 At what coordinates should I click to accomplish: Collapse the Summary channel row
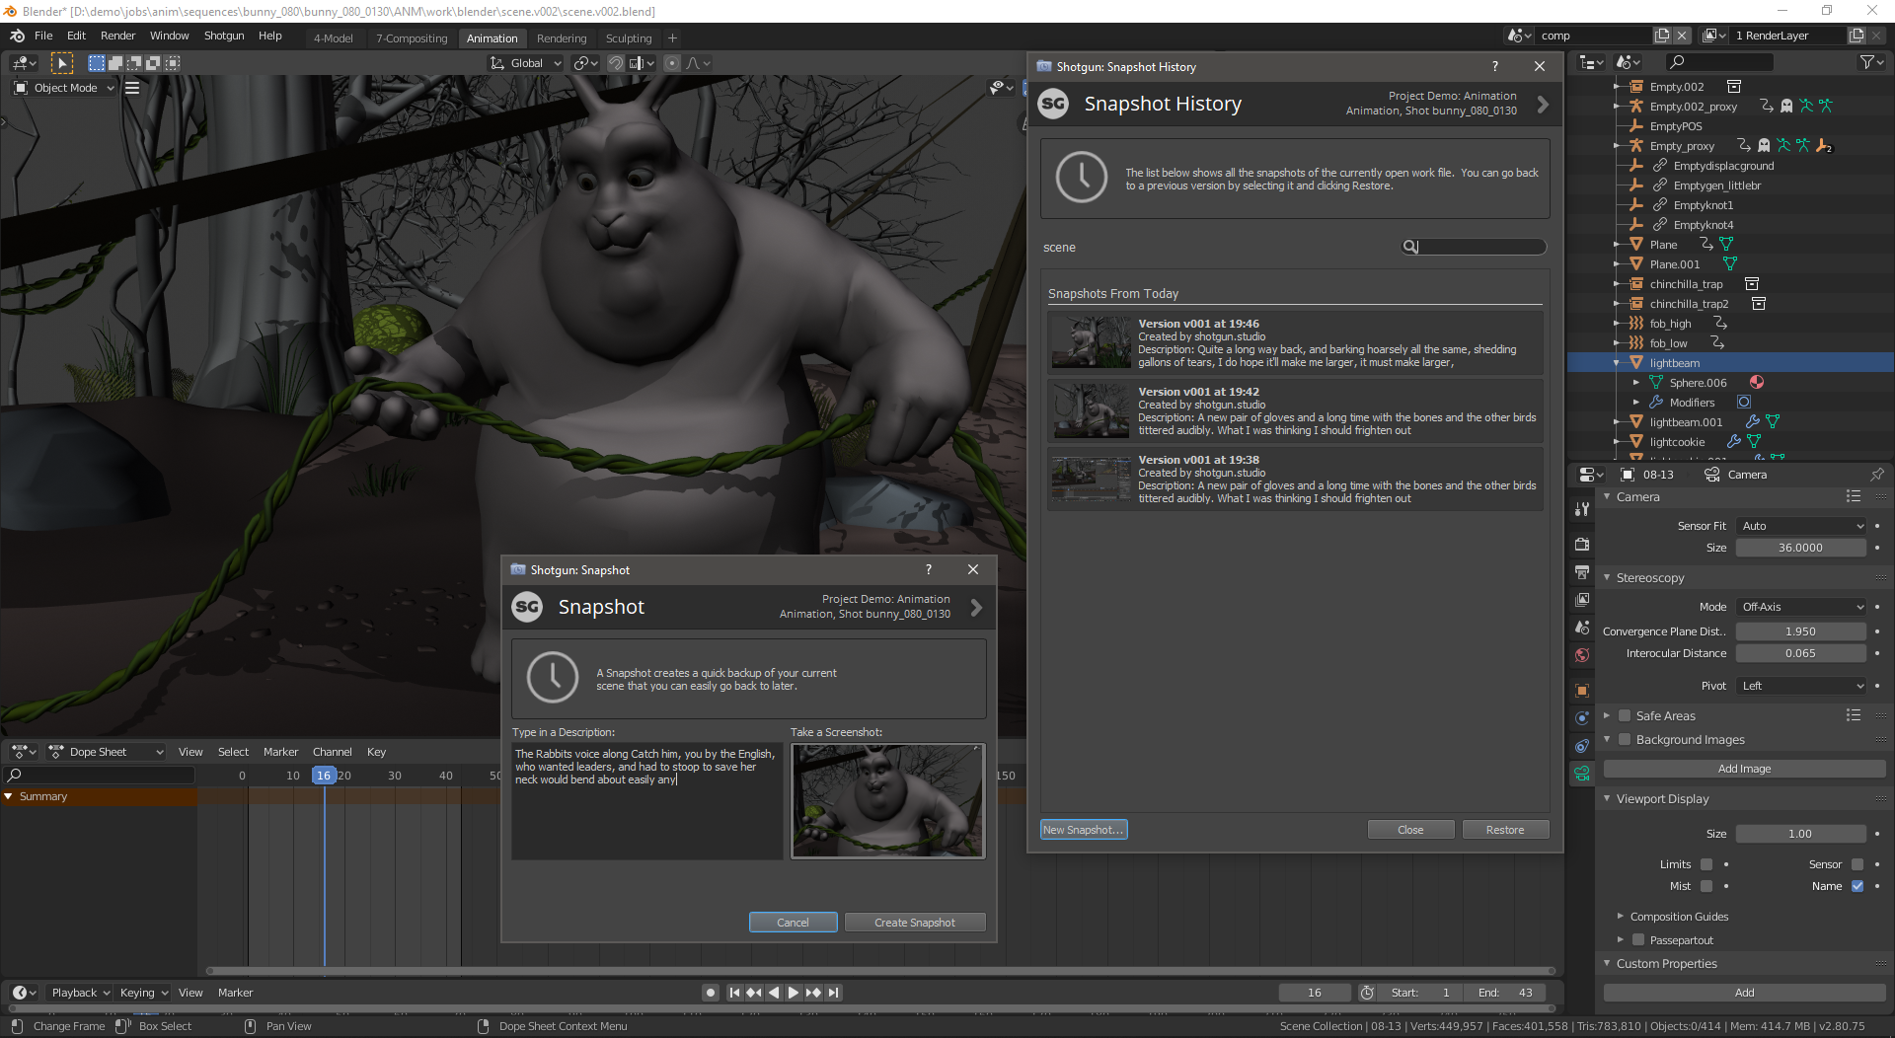point(9,796)
